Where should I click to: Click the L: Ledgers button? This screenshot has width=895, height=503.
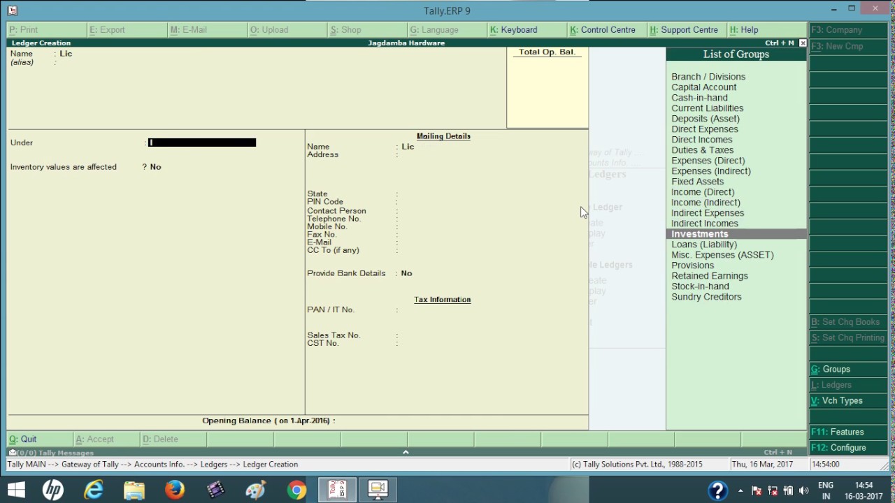click(848, 385)
